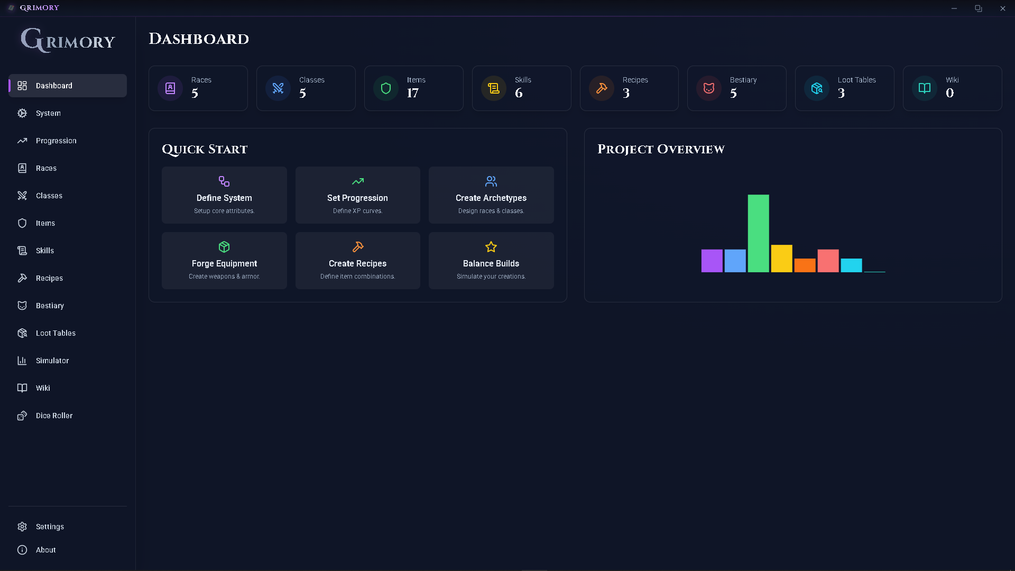Open the About page
The image size is (1015, 571).
[45, 550]
